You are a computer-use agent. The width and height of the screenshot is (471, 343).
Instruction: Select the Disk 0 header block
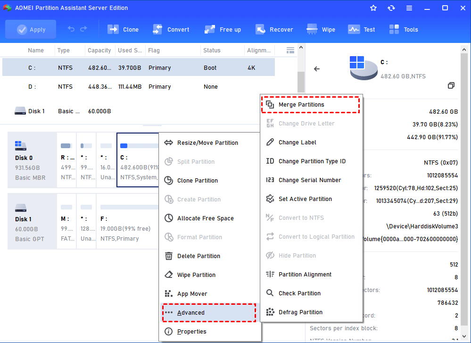(32, 160)
